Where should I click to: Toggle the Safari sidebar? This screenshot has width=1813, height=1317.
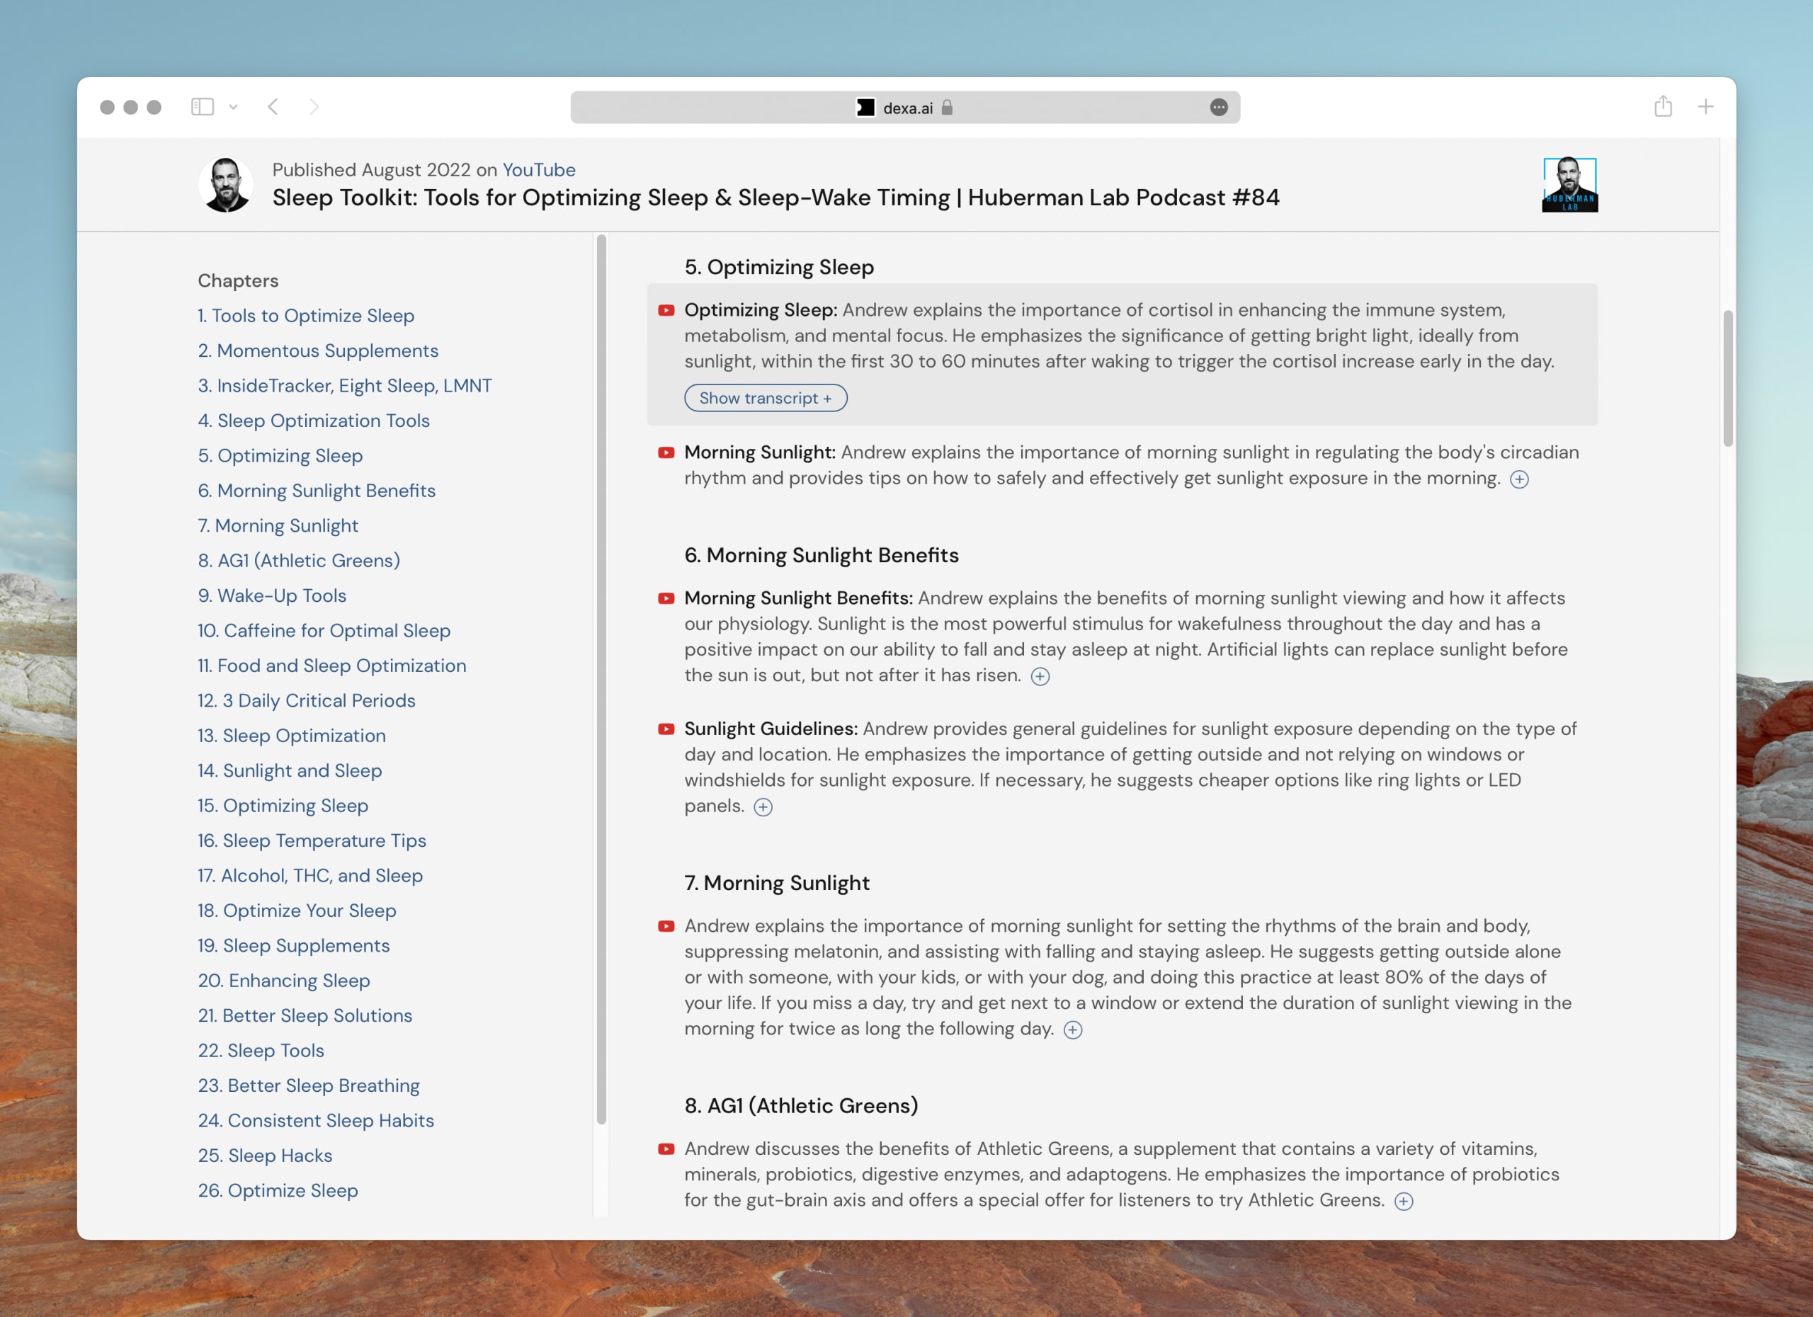(x=203, y=106)
